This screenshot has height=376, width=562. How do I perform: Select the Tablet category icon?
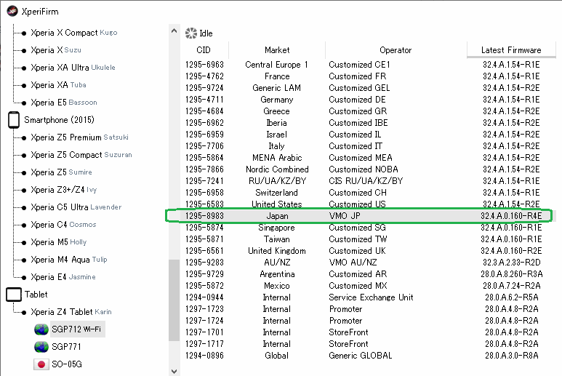pyautogui.click(x=14, y=295)
